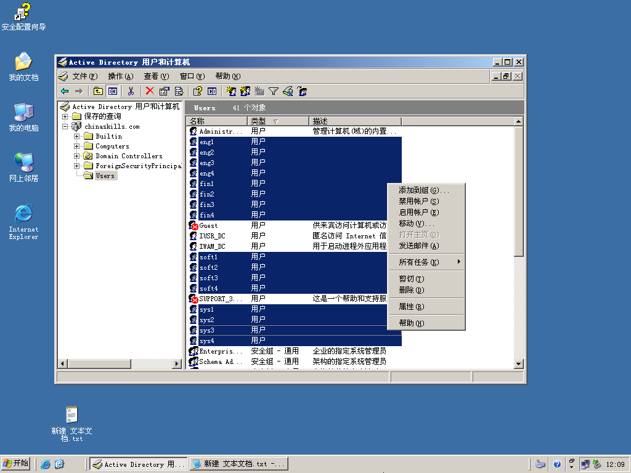Select the Builtin folder in tree
The height and width of the screenshot is (473, 631).
(103, 136)
